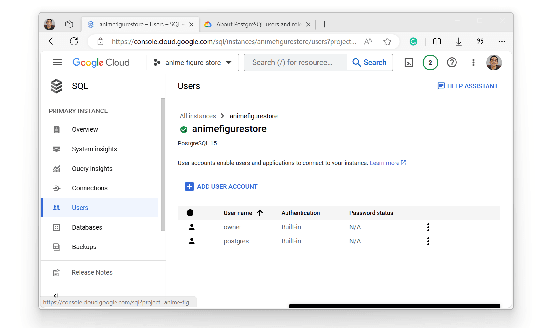Close the About PostgreSQL users tab

click(x=308, y=24)
